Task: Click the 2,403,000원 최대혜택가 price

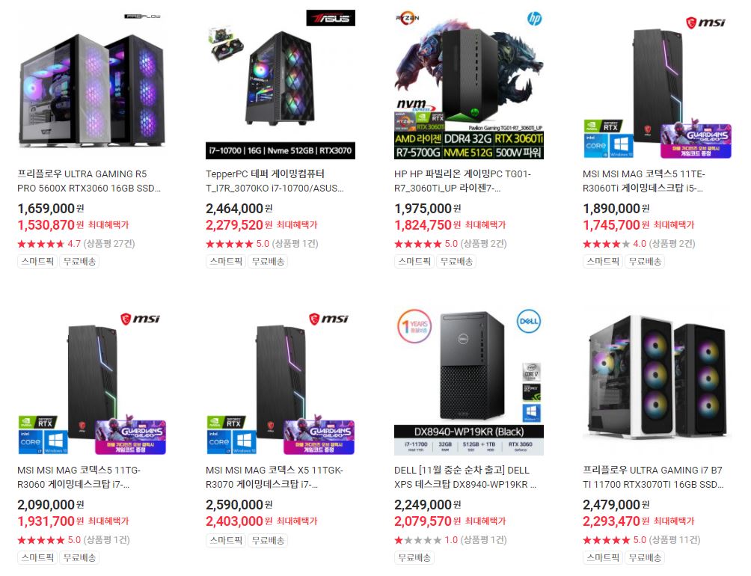Action: coord(262,521)
